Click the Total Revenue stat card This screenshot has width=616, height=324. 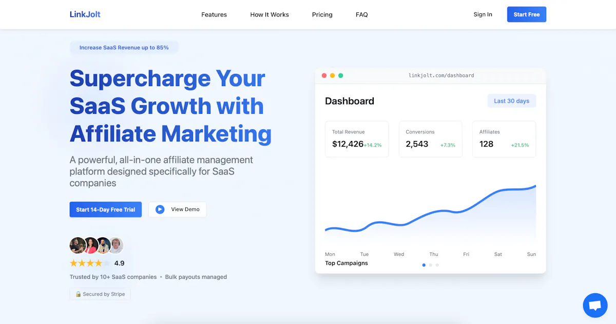point(357,139)
